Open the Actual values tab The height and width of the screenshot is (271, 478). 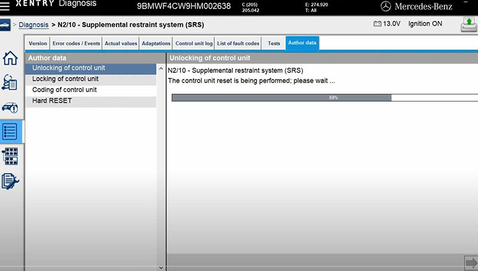coord(121,44)
